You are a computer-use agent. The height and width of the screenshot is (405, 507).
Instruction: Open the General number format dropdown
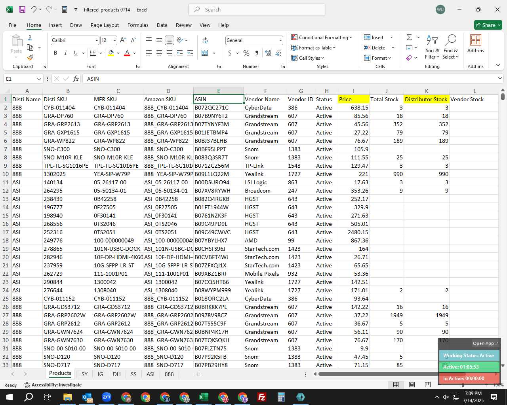point(280,40)
